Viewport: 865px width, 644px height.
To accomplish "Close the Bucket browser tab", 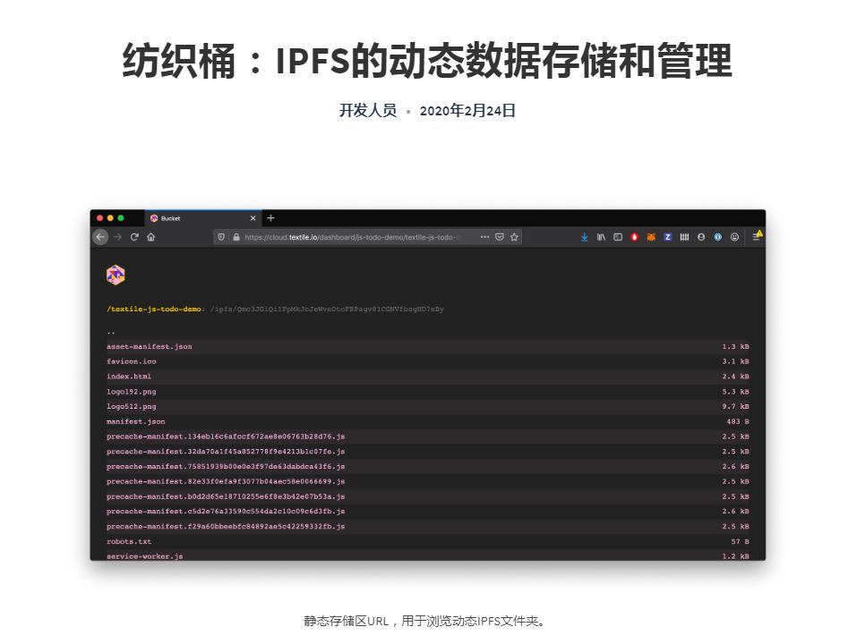I will click(x=253, y=218).
